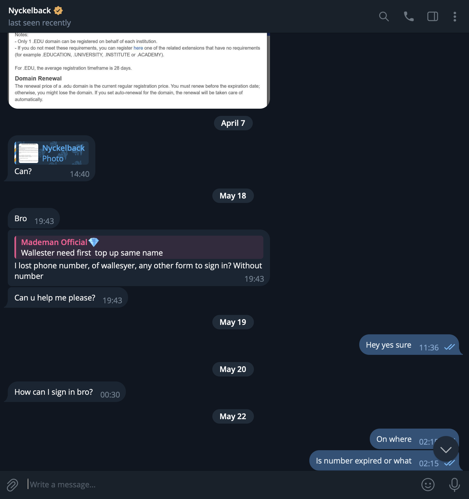Follow the blue 'here' link in photo
This screenshot has height=499, width=469.
(x=138, y=48)
